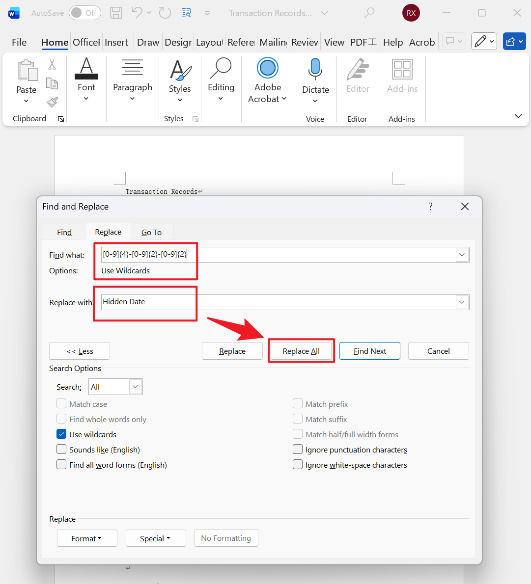Enable Ignore punctuation characters checkbox
This screenshot has width=531, height=584.
pyautogui.click(x=298, y=450)
